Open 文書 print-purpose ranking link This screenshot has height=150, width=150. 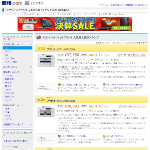(7, 112)
